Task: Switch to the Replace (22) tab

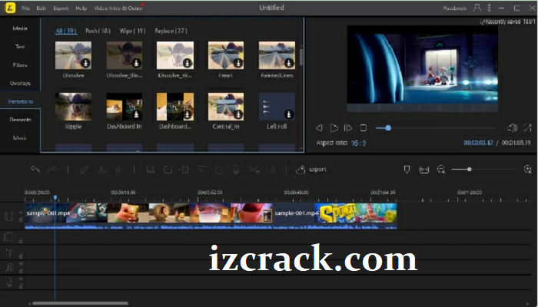Action: coord(171,31)
